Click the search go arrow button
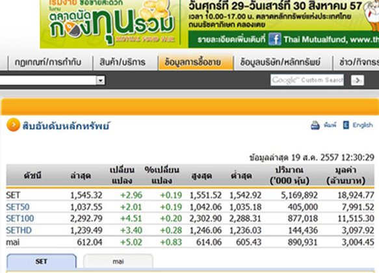This screenshot has height=273, width=379. point(358,80)
